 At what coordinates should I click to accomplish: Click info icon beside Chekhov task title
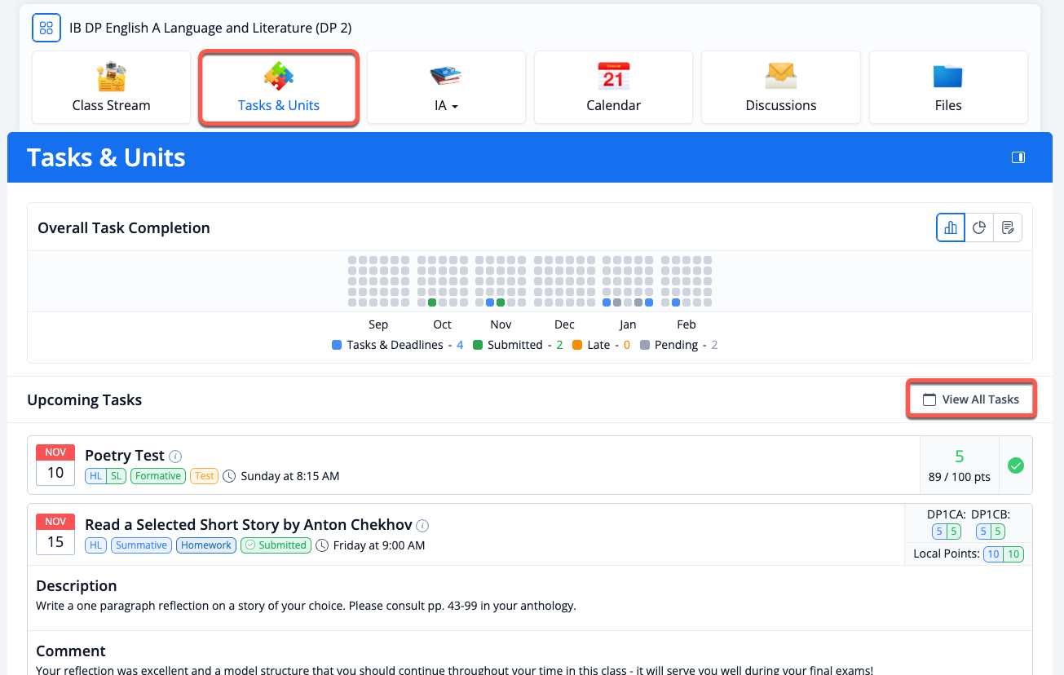[x=422, y=526]
